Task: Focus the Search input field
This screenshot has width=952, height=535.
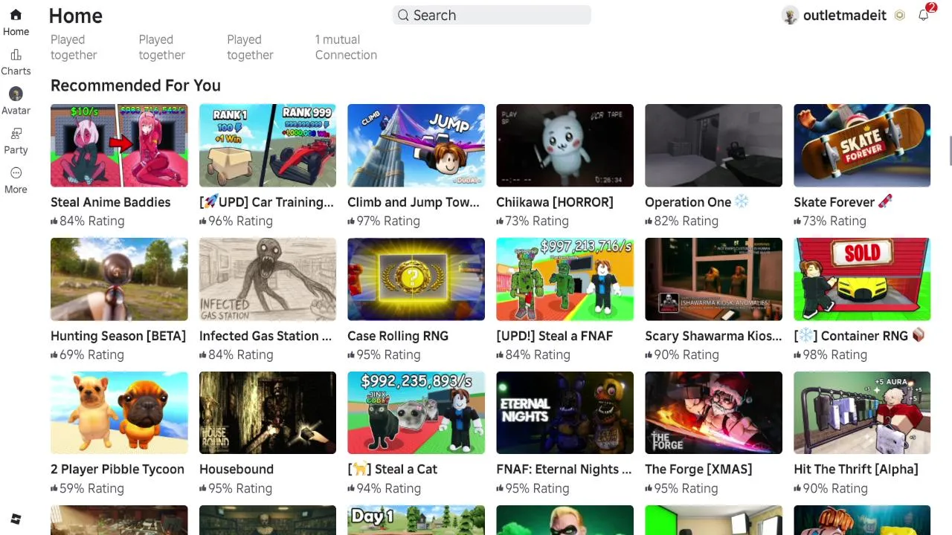Action: [x=492, y=15]
